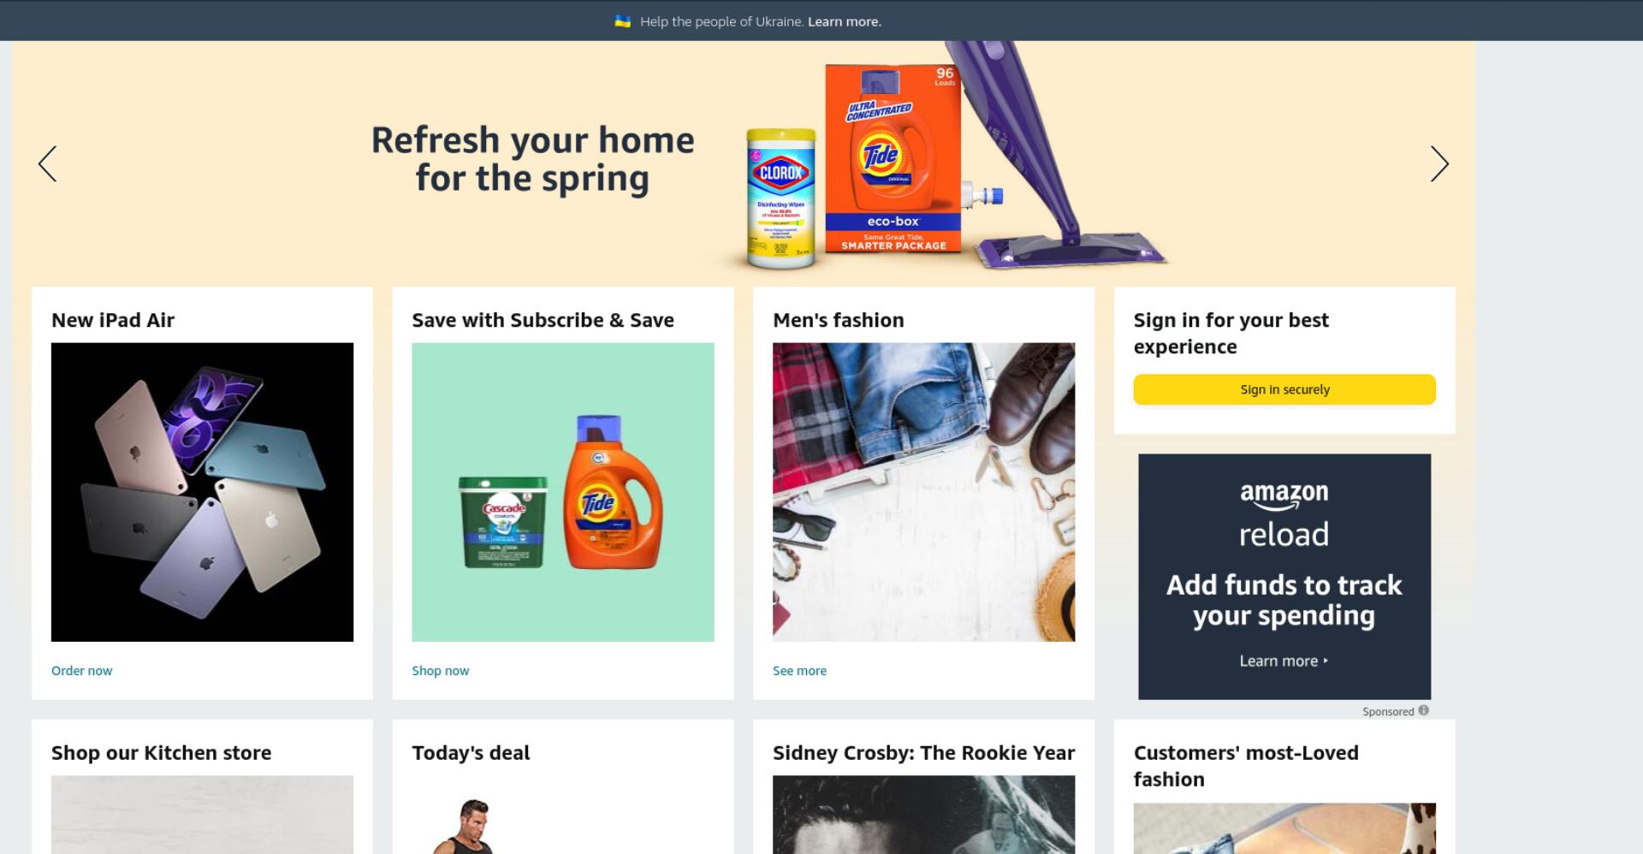
Task: Advance to the next carousel slide
Action: point(1439,163)
